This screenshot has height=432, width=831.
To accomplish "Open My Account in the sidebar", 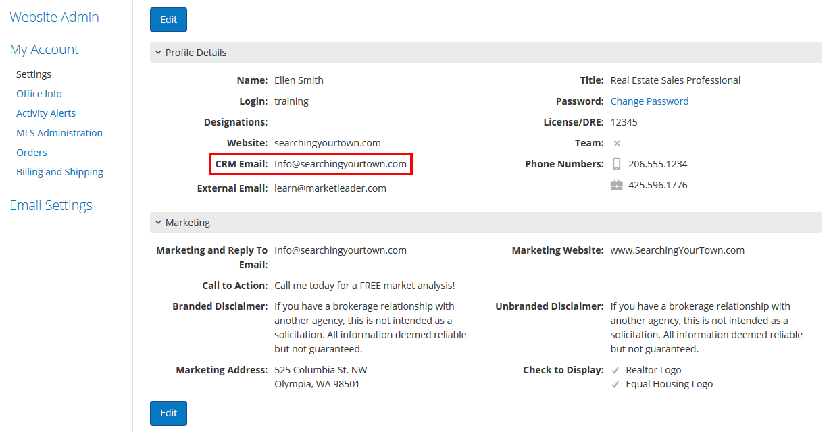I will pyautogui.click(x=44, y=49).
